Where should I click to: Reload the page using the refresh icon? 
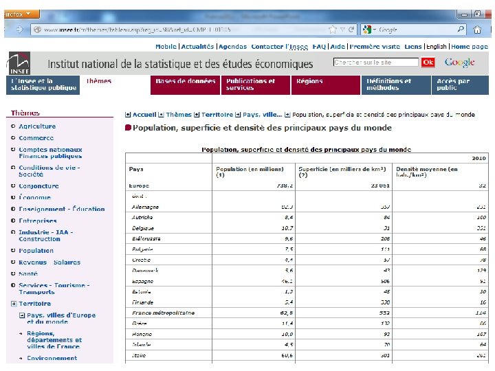point(351,30)
